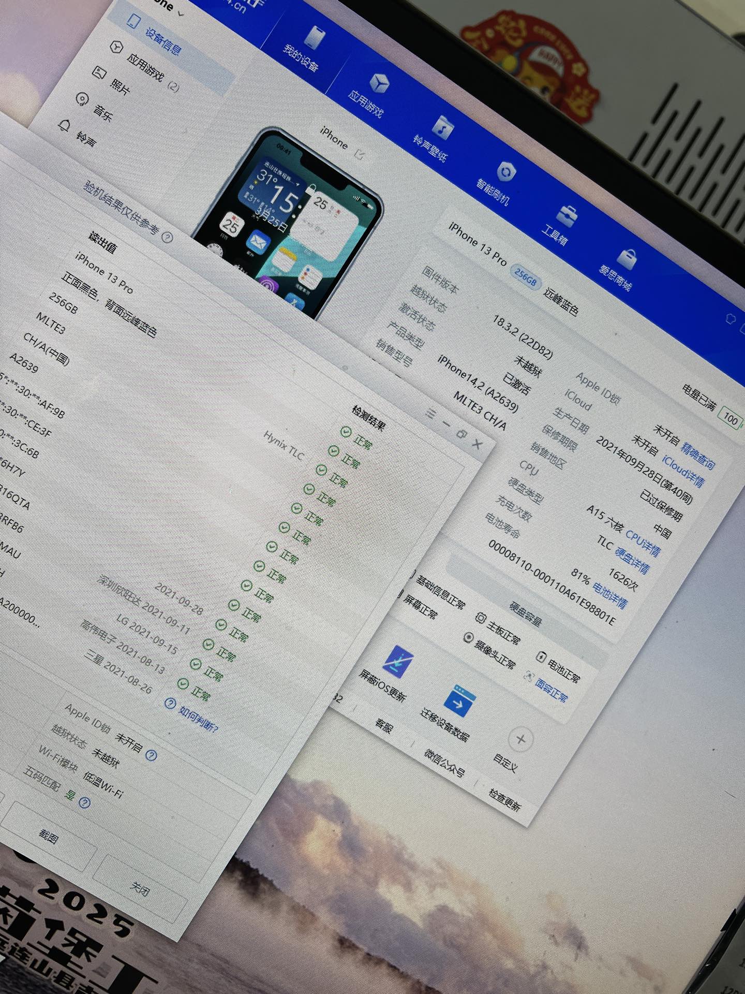Select 音乐 in the sidebar
Image resolution: width=745 pixels, height=994 pixels.
pos(94,106)
